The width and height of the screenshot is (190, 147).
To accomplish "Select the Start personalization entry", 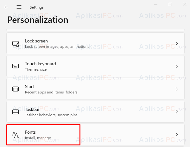I will [x=96, y=89].
